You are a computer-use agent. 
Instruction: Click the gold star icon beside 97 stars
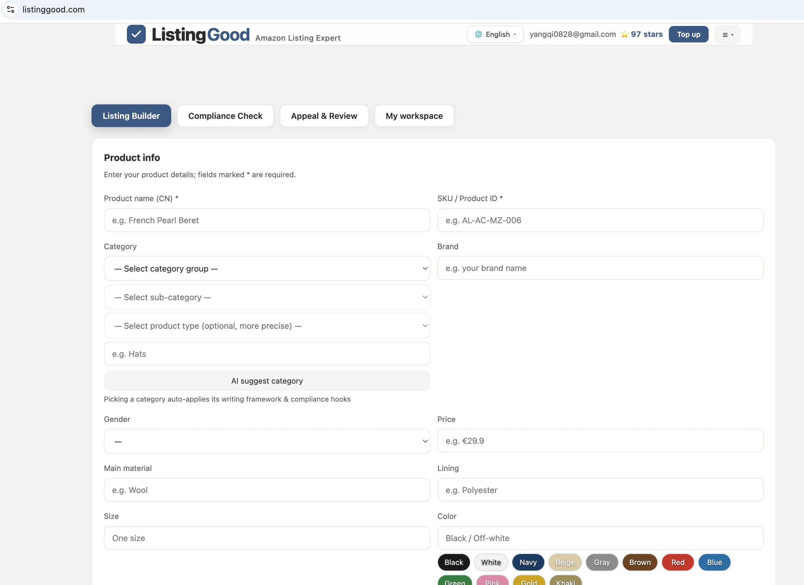tap(625, 34)
